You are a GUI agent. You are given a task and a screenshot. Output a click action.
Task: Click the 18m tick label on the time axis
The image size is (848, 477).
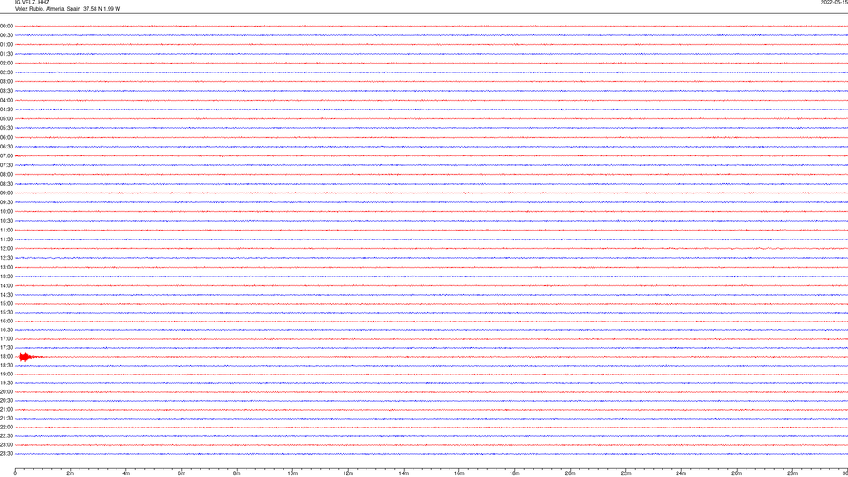[515, 473]
